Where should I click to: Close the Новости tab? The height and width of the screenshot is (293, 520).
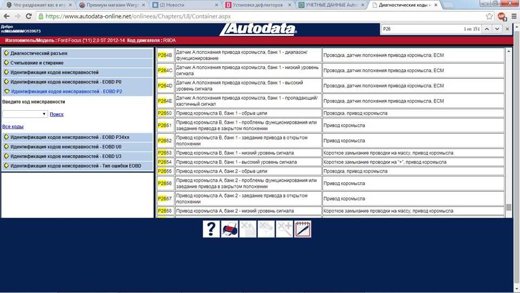217,5
